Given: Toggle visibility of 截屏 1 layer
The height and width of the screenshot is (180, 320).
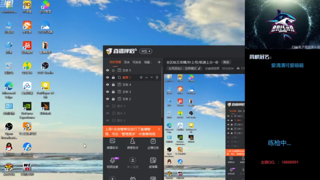Looking at the screenshot, I should coord(108,77).
